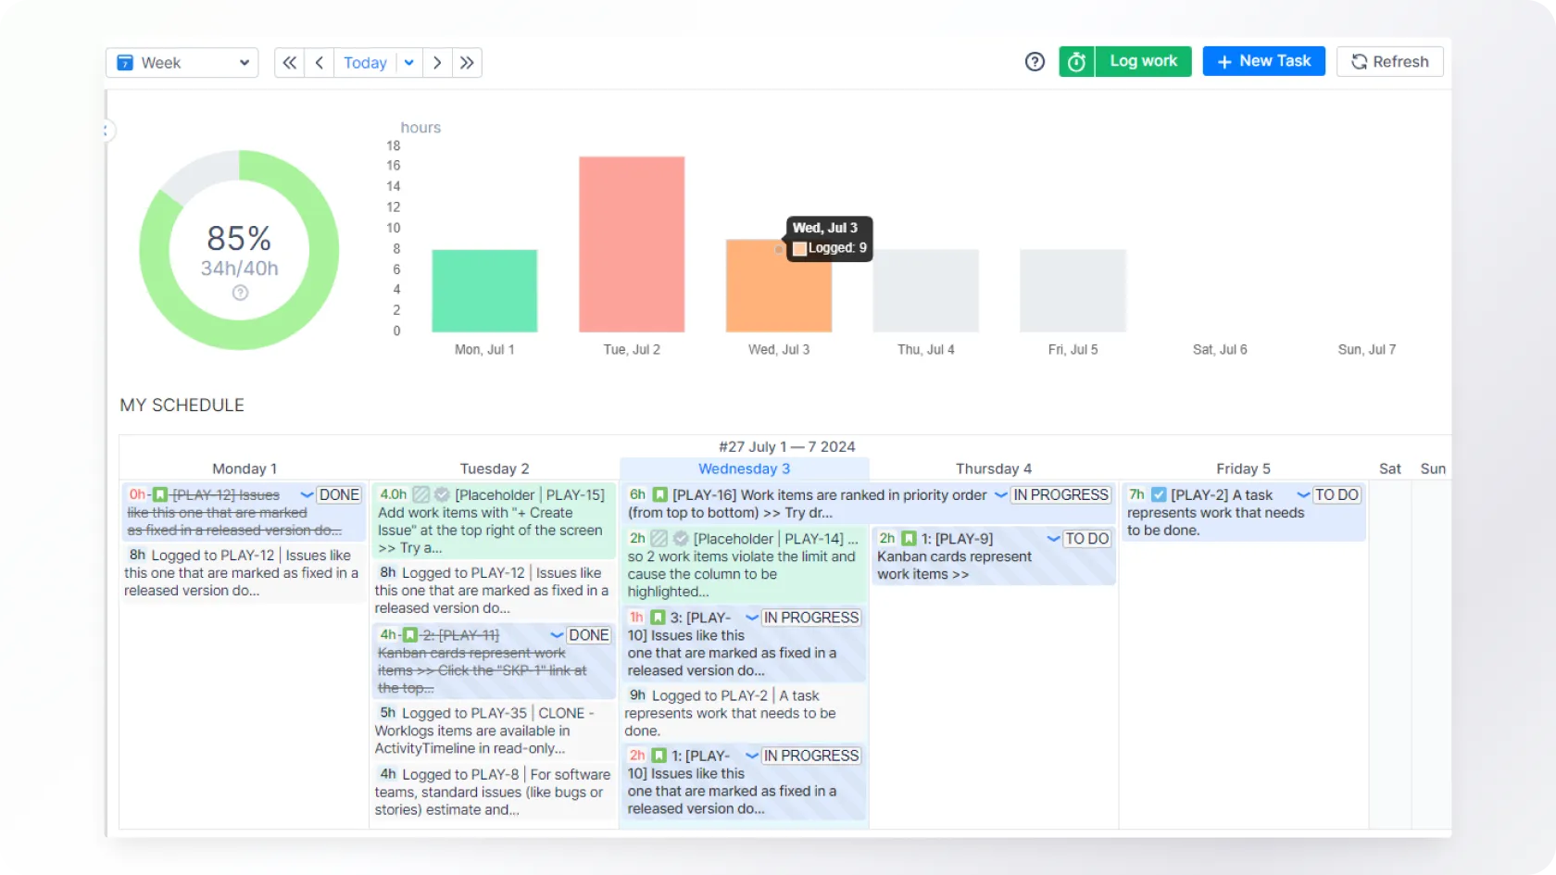Image resolution: width=1556 pixels, height=875 pixels.
Task: Click info icon under 34h/40h
Action: point(240,293)
